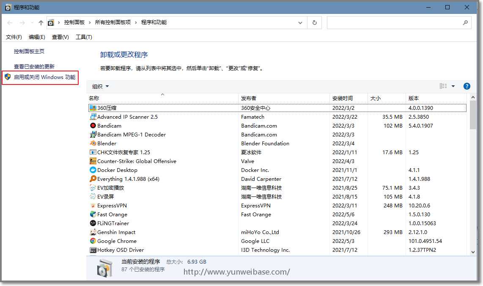Viewport: 483px width, 286px height.
Task: Click the Counter-Strike: Global Offensive icon
Action: (93, 161)
